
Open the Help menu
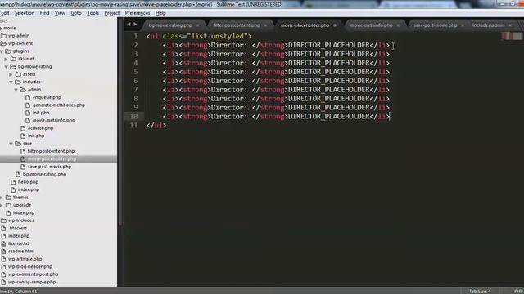160,13
